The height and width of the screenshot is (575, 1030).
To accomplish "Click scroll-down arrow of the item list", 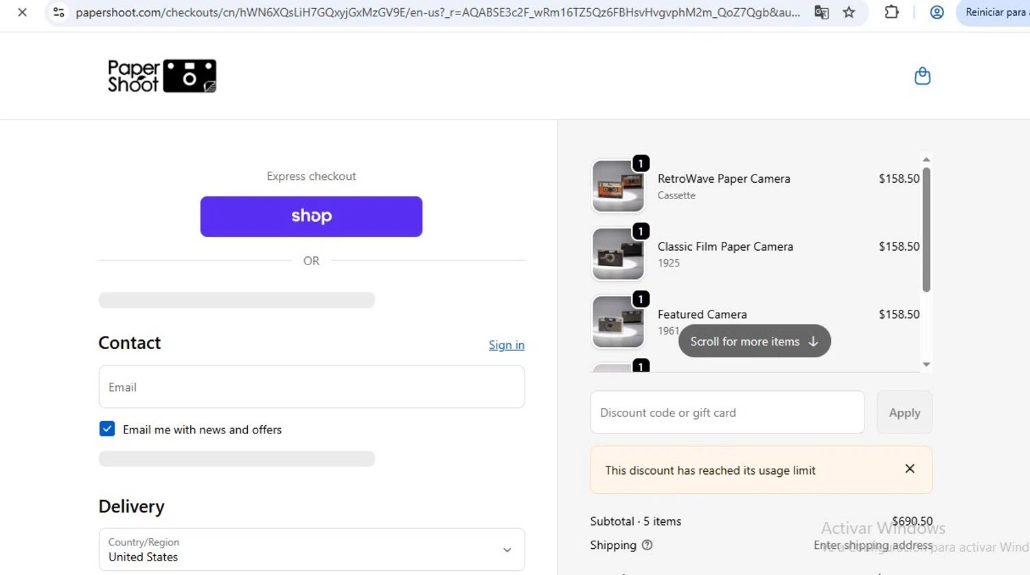I will 926,365.
